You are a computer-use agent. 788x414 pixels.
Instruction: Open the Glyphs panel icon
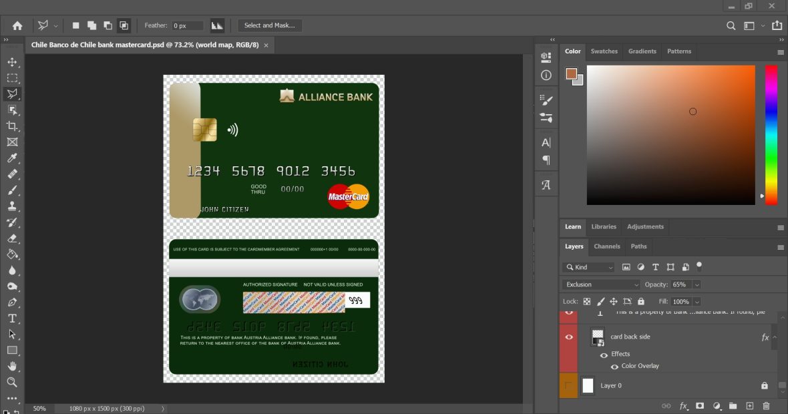(x=546, y=185)
